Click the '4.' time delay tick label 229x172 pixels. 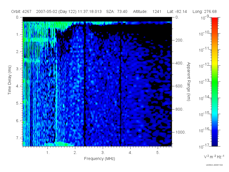[x=17, y=86]
